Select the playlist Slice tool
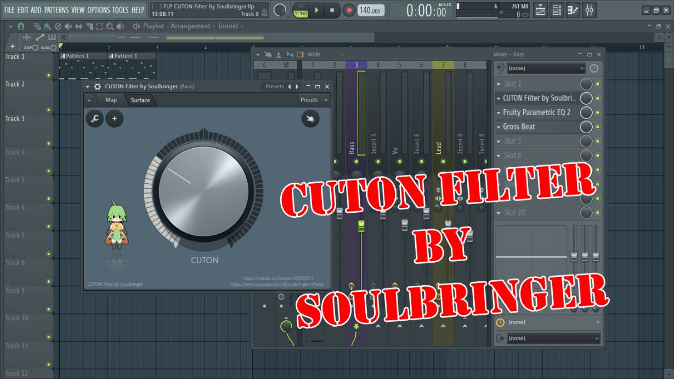 click(89, 26)
